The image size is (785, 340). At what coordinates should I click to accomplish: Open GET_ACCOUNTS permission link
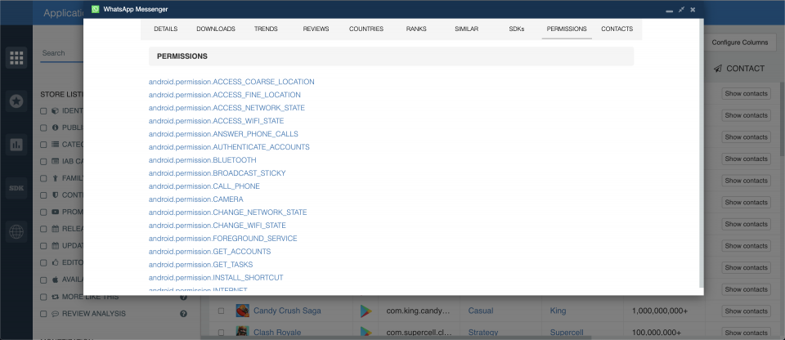210,252
